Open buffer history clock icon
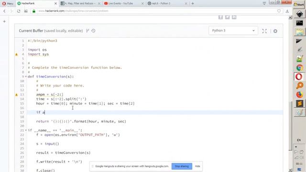306x172 pixels. [x=94, y=31]
